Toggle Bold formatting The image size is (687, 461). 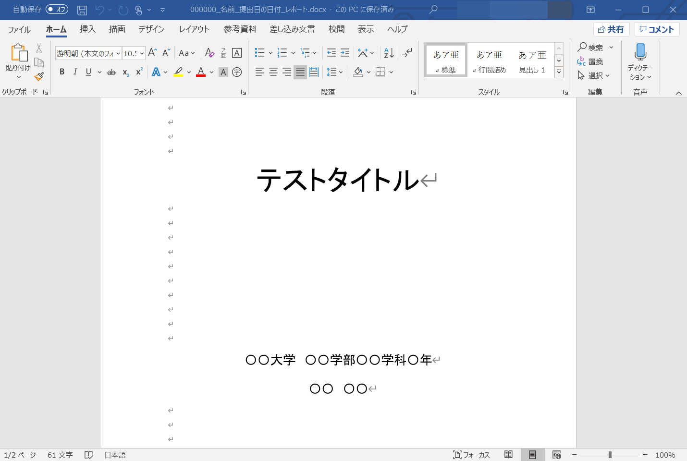62,72
